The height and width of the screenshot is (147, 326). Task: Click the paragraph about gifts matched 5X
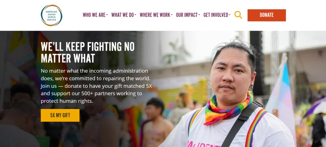click(96, 86)
